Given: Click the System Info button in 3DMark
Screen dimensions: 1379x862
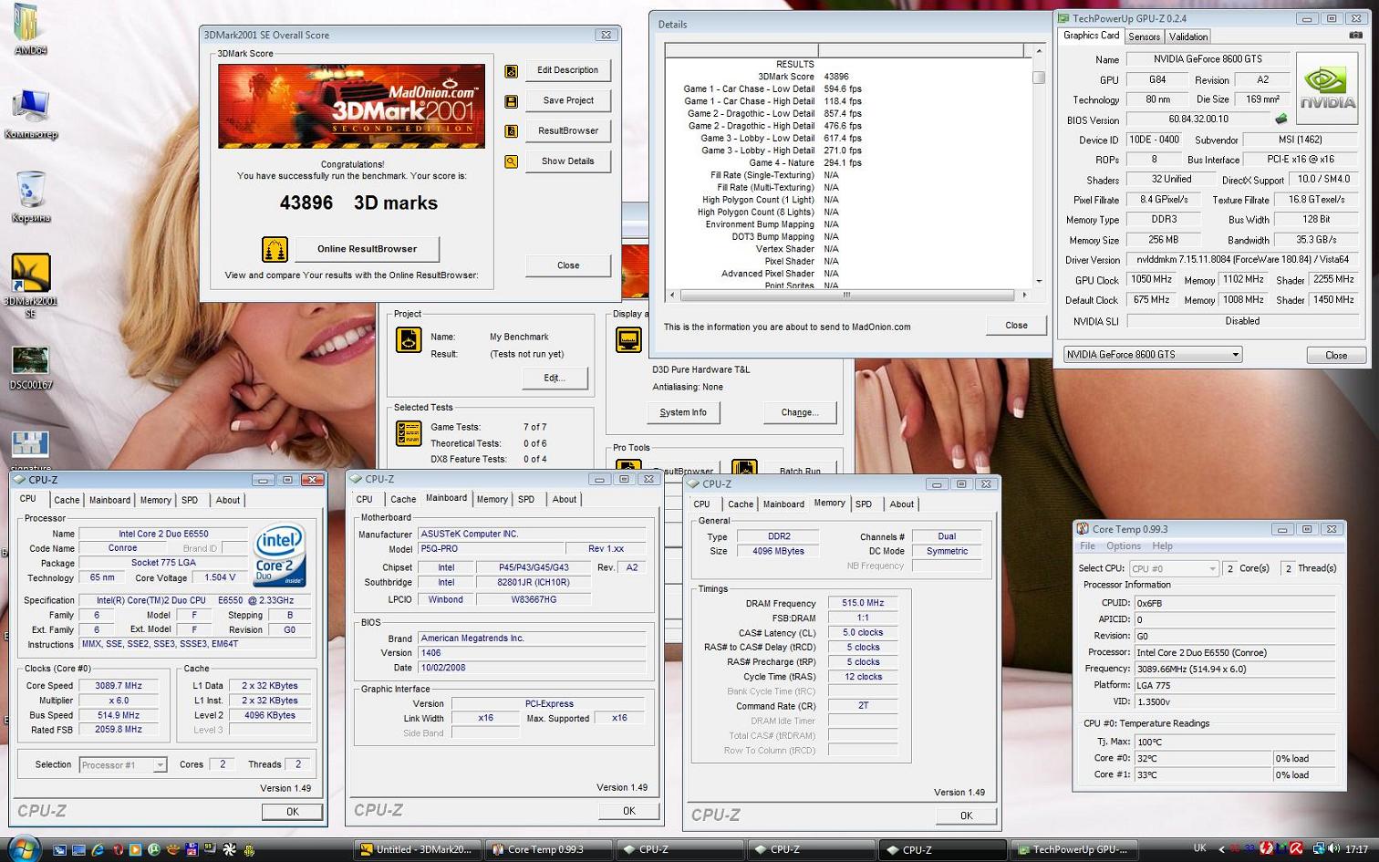Looking at the screenshot, I should click(x=683, y=412).
